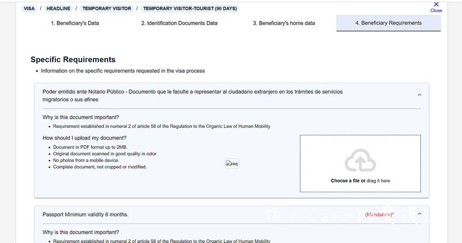This screenshot has width=462, height=243.
Task: Click the VISA breadcrumb
Action: (x=29, y=9)
